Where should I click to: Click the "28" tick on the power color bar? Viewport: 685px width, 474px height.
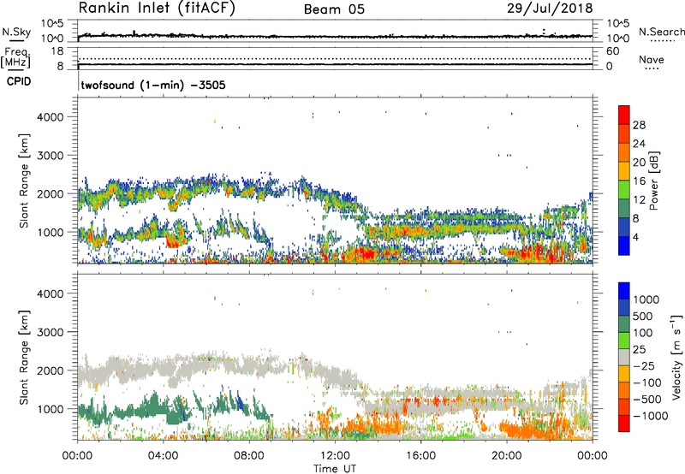coord(639,125)
